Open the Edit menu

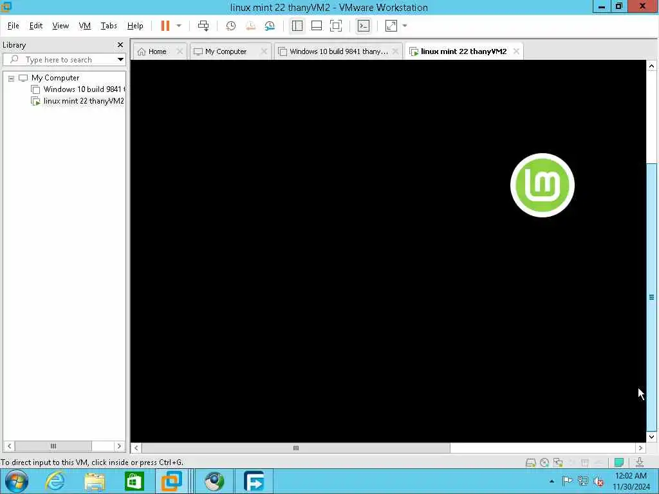[36, 26]
